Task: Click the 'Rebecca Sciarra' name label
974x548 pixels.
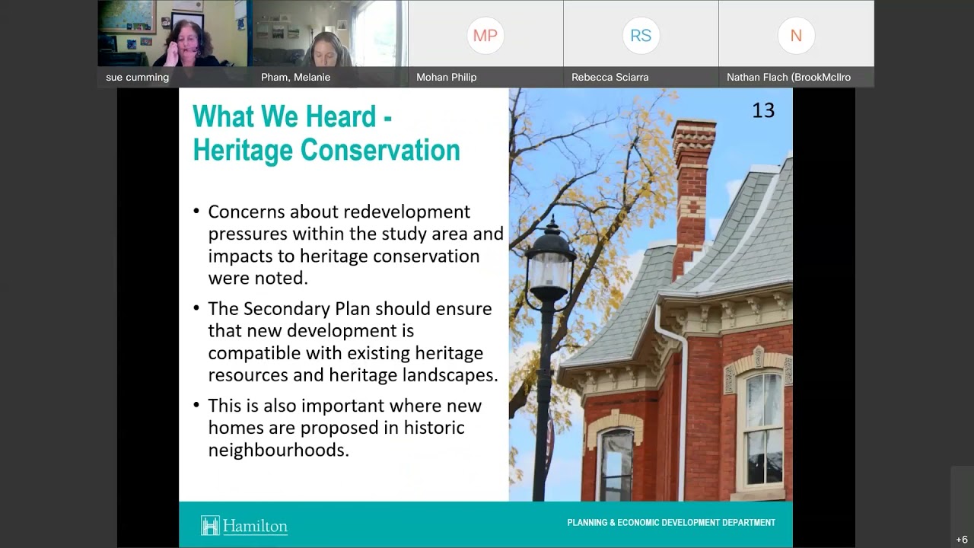Action: click(x=610, y=77)
